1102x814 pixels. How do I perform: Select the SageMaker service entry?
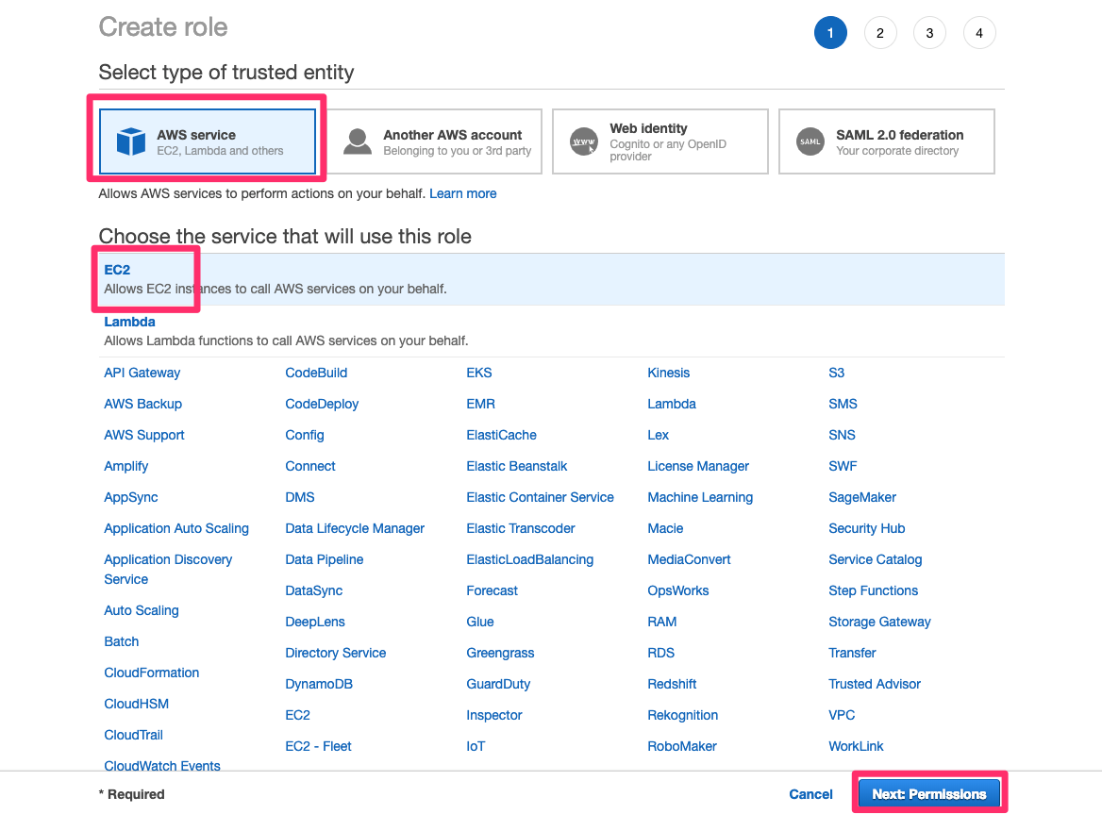861,497
